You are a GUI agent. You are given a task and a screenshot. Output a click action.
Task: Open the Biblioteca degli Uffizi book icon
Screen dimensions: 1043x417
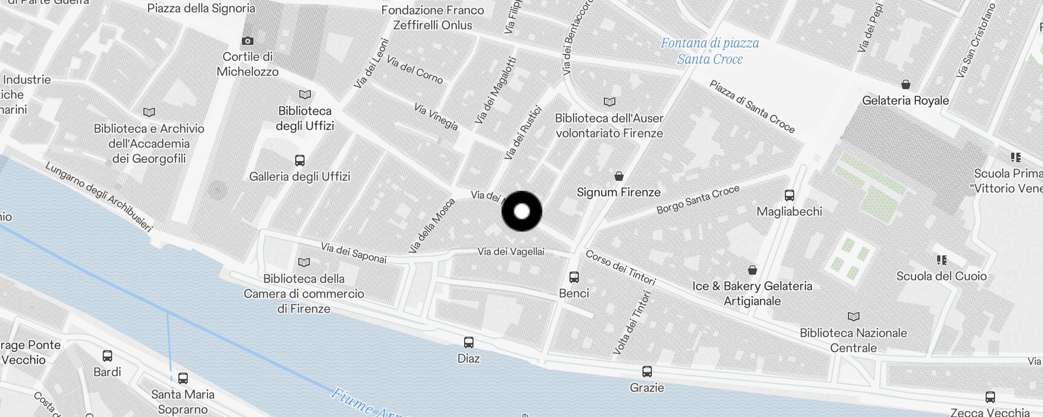tap(305, 95)
